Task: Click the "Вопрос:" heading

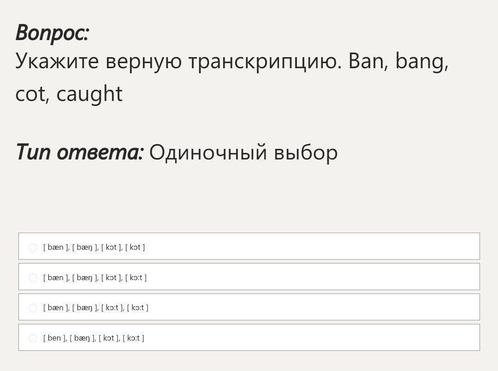Action: 52,33
